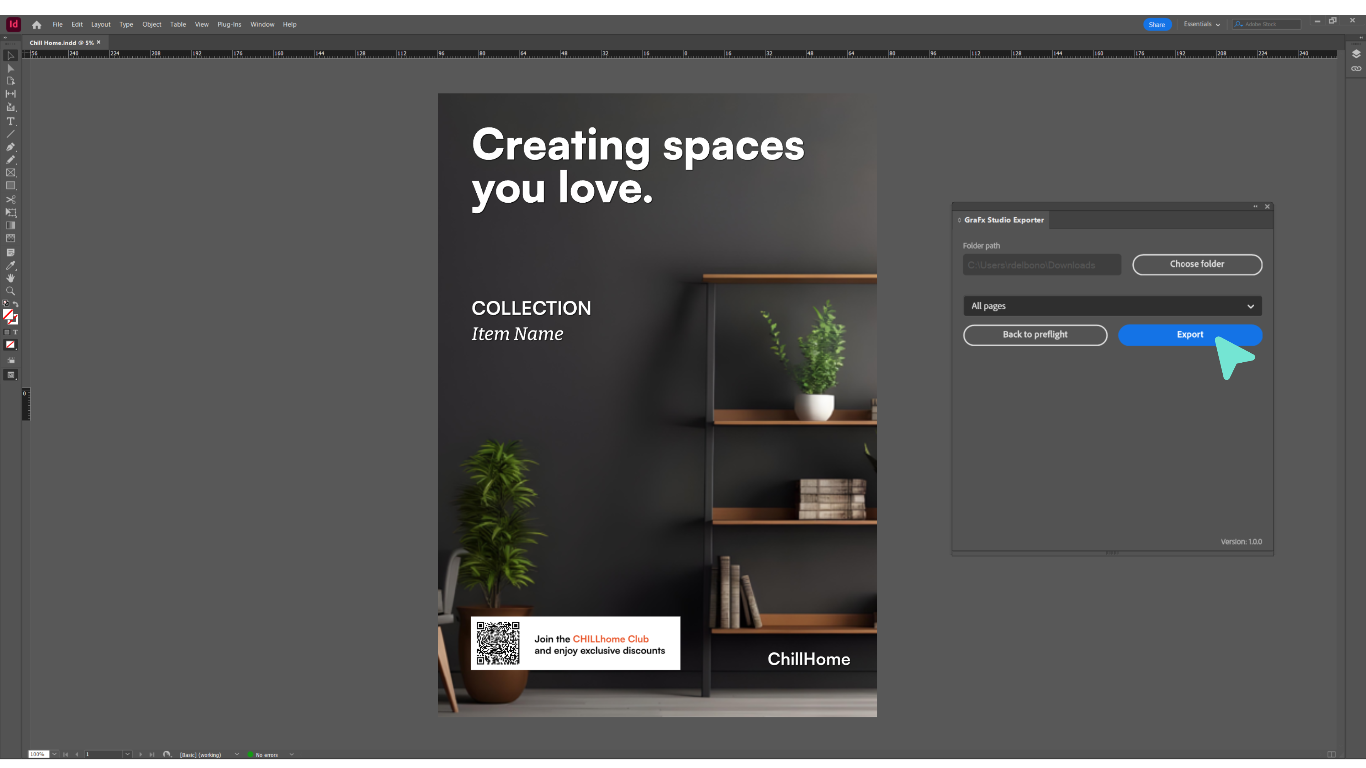Swap fill and stroke colors
Screen dimensions: 1366x768
click(15, 304)
